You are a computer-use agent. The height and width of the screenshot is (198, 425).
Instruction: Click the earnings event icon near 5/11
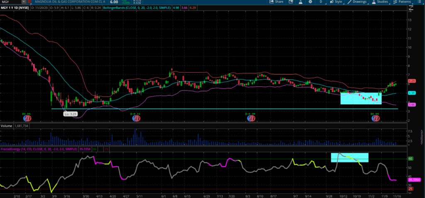pos(136,118)
